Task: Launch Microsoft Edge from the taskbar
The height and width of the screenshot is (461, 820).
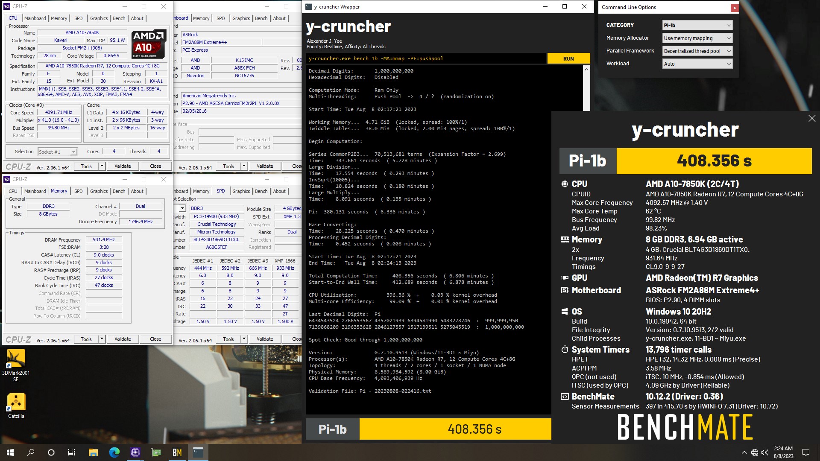Action: (114, 452)
